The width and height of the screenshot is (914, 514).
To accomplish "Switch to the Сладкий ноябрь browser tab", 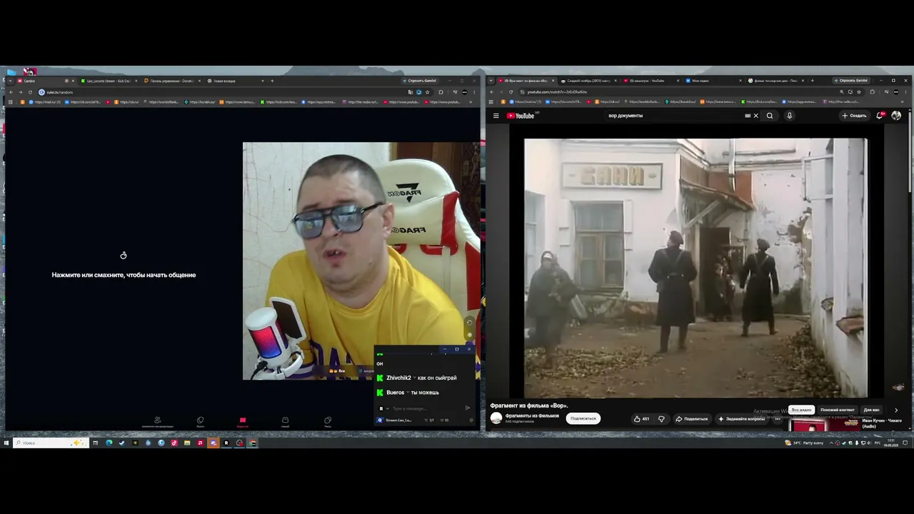I will (x=588, y=81).
